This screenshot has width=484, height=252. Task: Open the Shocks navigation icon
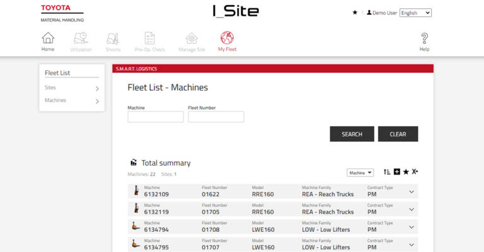point(113,38)
